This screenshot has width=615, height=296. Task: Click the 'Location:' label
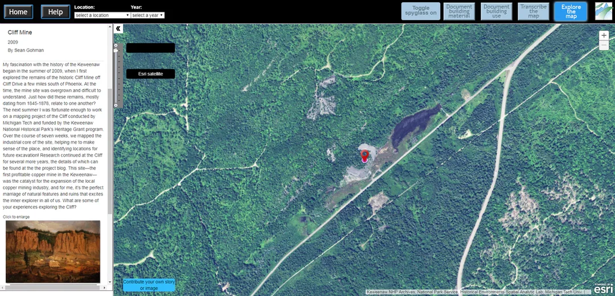click(x=84, y=7)
